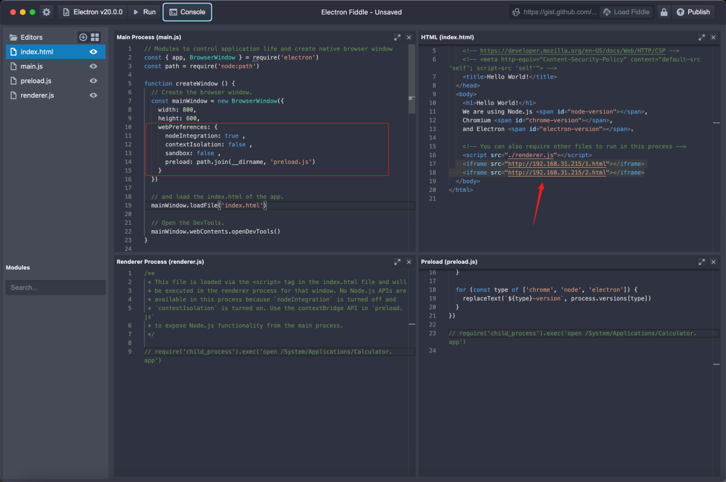Viewport: 726px width, 482px height.
Task: Click the Renderer Process (renderer.js) panel title
Action: pos(160,262)
